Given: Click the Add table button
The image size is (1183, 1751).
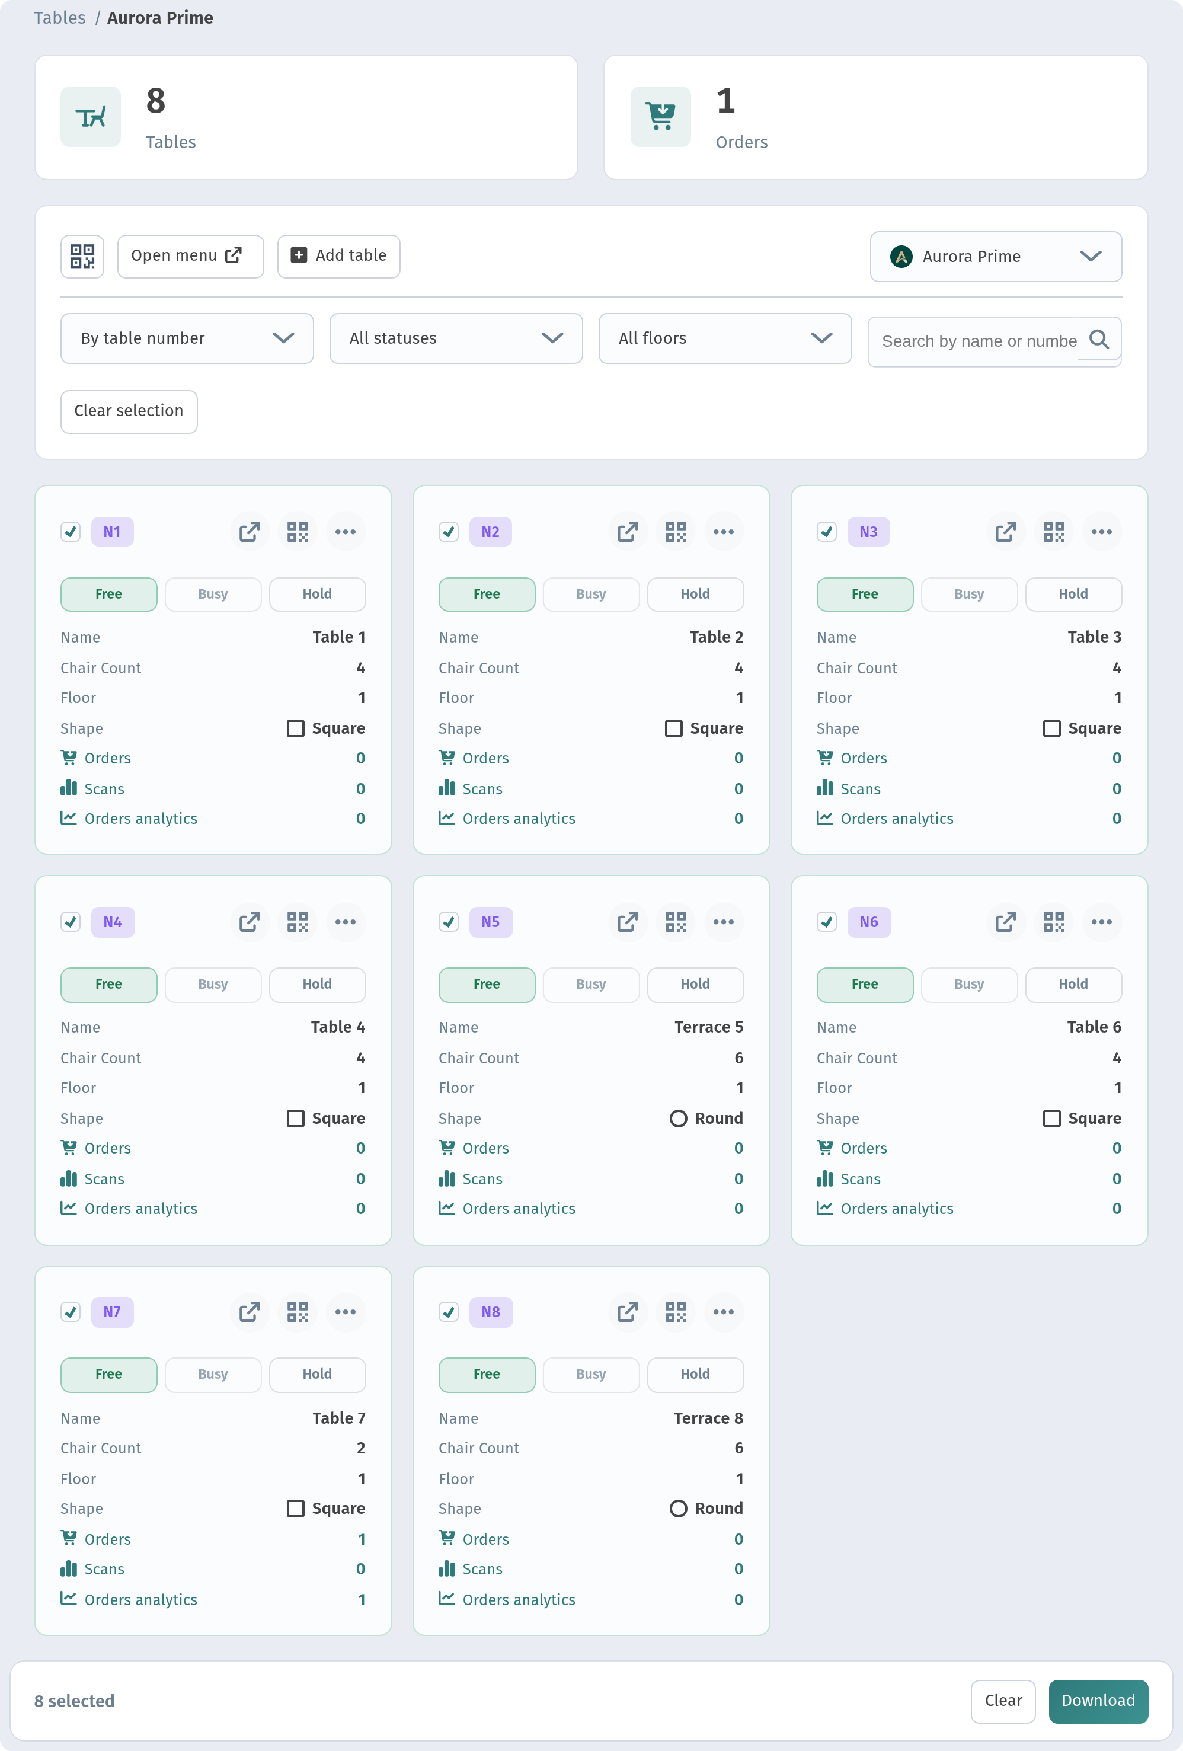Looking at the screenshot, I should [338, 256].
